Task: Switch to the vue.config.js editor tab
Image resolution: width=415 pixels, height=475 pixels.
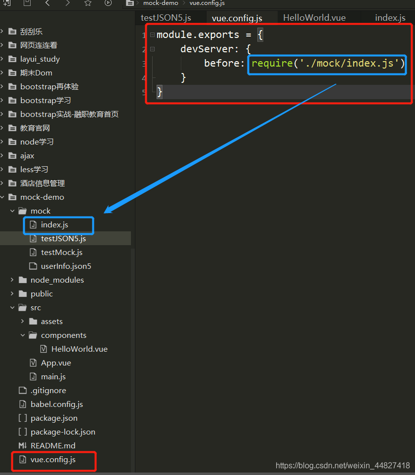Action: click(237, 18)
